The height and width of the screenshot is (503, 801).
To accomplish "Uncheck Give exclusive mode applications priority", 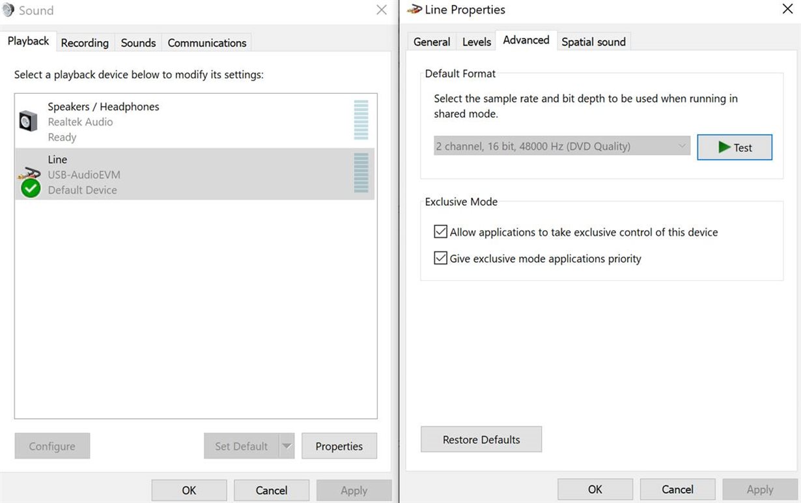I will (x=441, y=259).
